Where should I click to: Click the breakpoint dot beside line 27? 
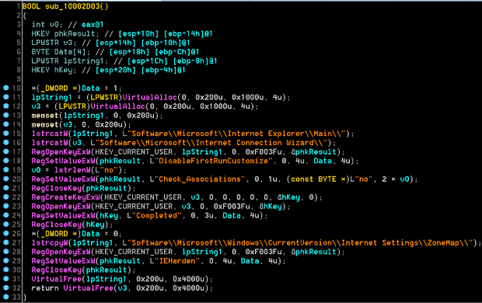6,242
